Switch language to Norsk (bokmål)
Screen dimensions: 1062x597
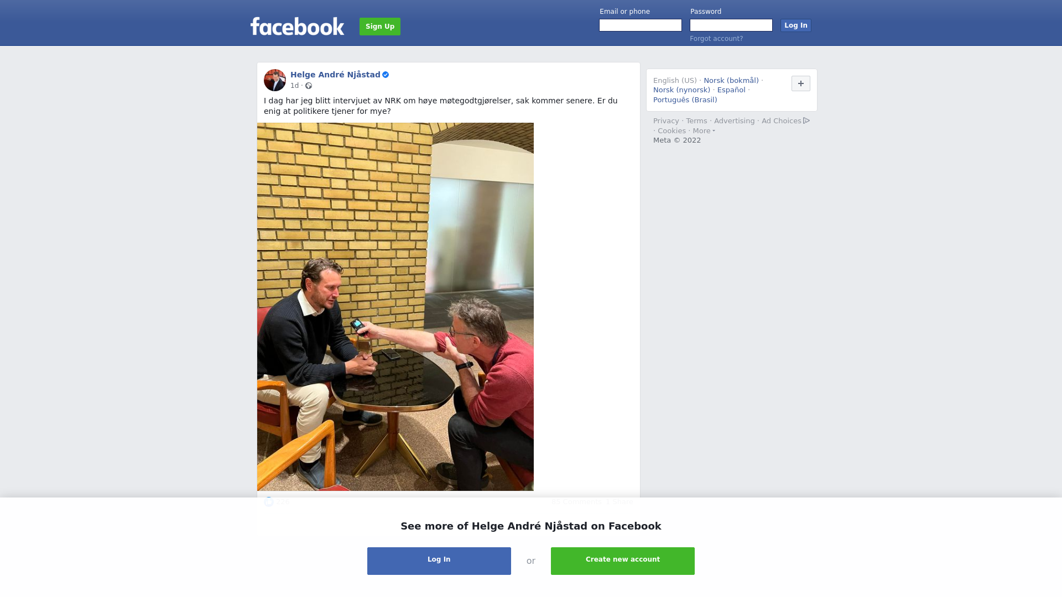tap(731, 81)
